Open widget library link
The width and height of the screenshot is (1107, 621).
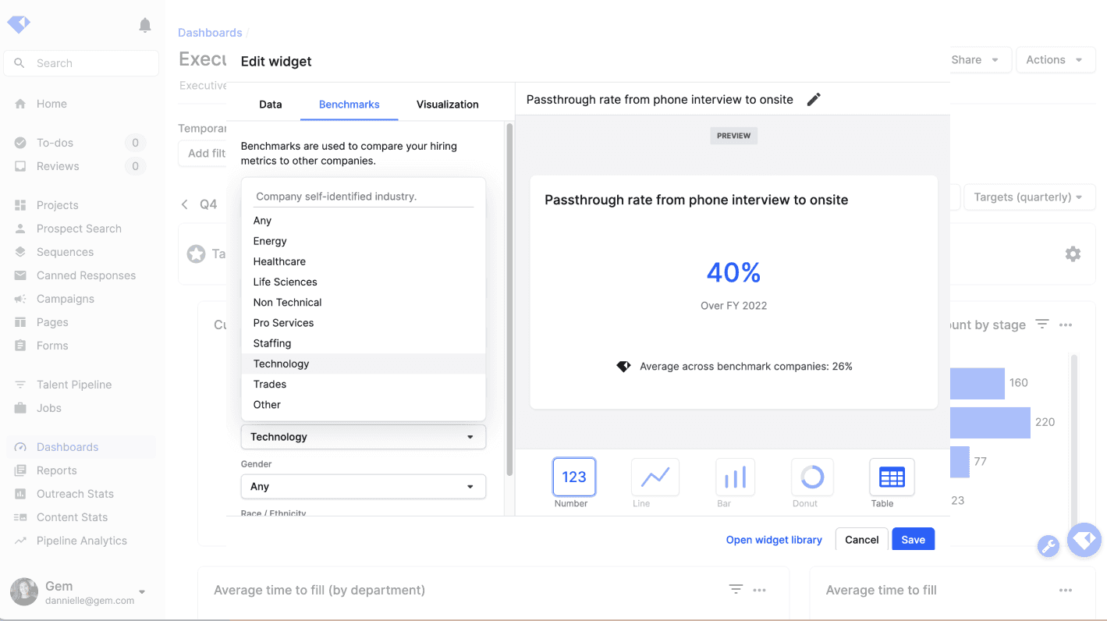[x=773, y=540]
